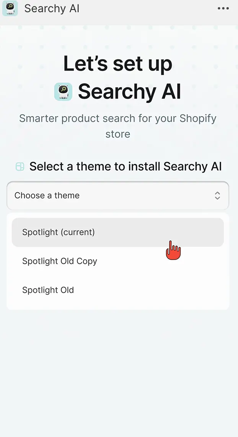238x437 pixels.
Task: Click the "Let's set up" heading
Action: tap(118, 64)
